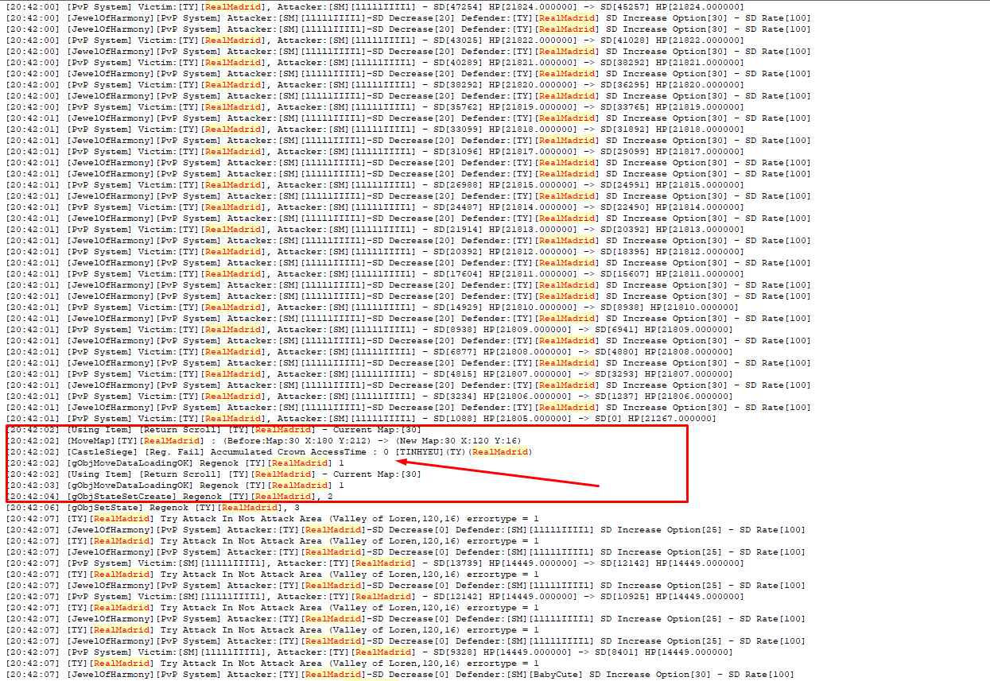Viewport: 990px width, 681px height.
Task: Click the [gObjStateSetCreate] log entry
Action: 119,497
